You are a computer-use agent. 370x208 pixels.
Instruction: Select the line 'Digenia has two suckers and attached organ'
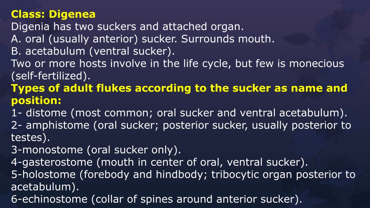127,27
